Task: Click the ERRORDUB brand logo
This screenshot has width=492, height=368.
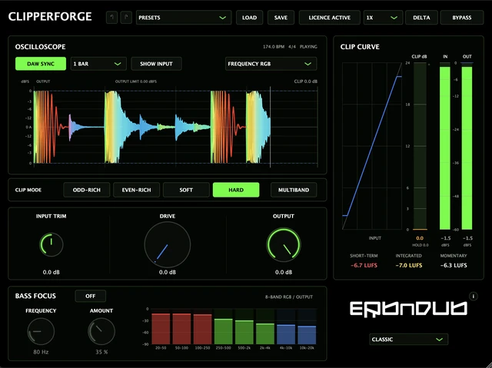Action: [408, 310]
